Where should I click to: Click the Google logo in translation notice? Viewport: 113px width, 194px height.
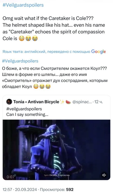(x=99, y=51)
